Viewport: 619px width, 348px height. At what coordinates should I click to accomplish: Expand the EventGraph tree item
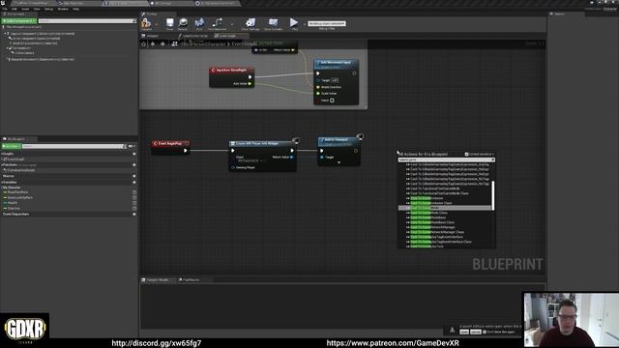point(3,159)
